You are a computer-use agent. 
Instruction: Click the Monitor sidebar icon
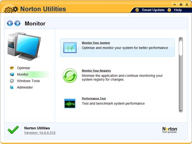(12, 74)
